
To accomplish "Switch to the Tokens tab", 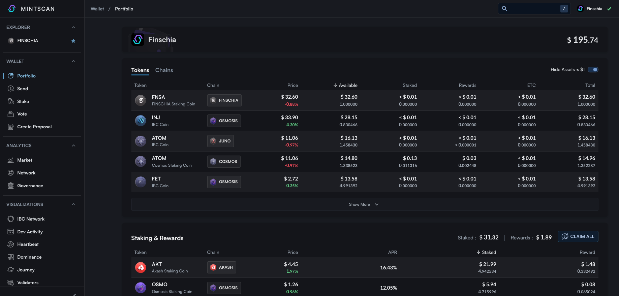I will click(x=140, y=70).
